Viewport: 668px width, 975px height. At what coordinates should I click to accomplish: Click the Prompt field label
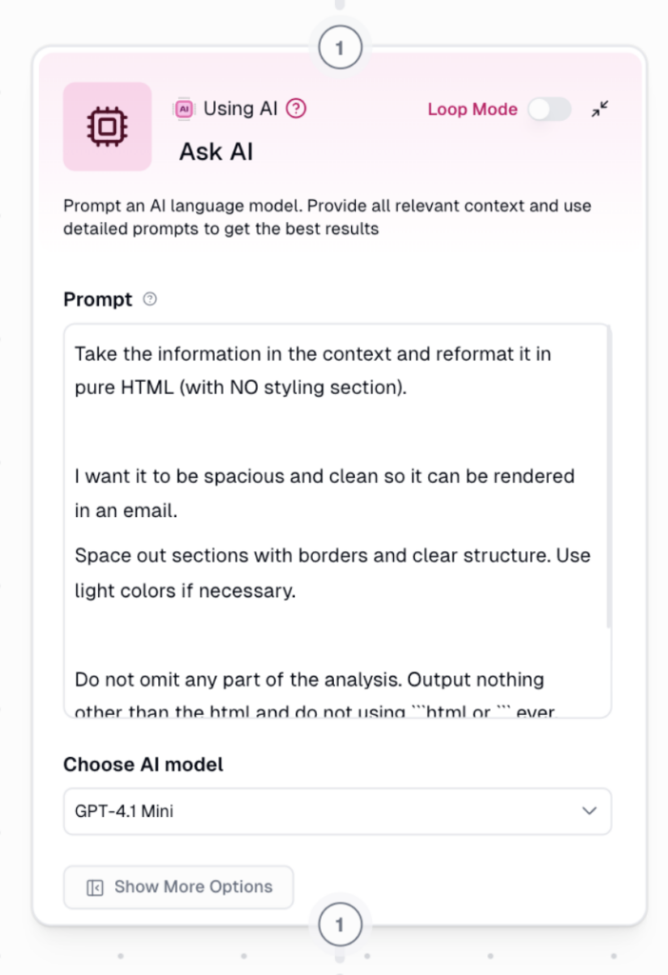pos(97,300)
